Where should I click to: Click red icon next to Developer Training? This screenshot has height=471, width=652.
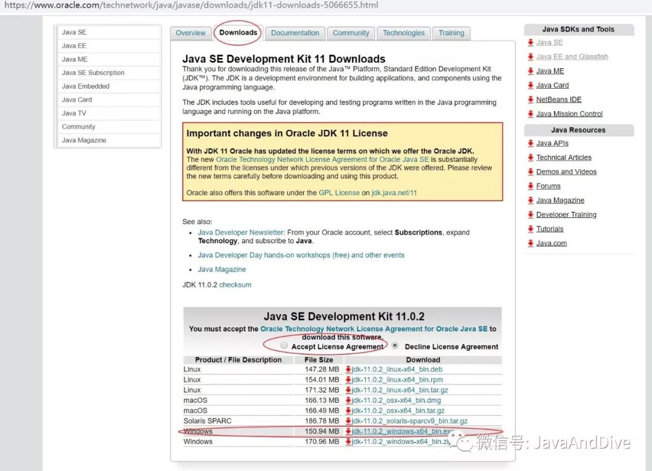(531, 215)
